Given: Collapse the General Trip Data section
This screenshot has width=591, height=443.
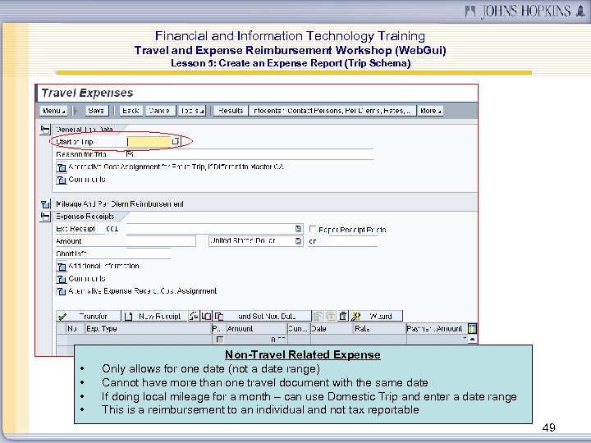Looking at the screenshot, I should click(45, 130).
